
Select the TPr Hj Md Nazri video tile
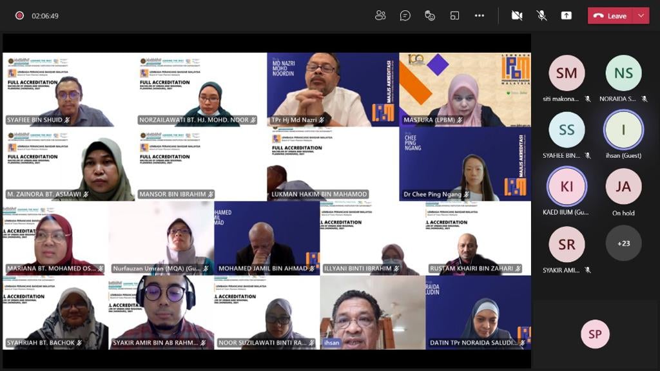coord(333,89)
